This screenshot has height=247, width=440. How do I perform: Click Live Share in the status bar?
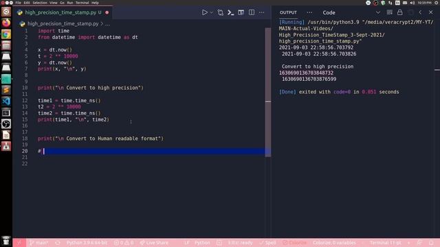[154, 243]
